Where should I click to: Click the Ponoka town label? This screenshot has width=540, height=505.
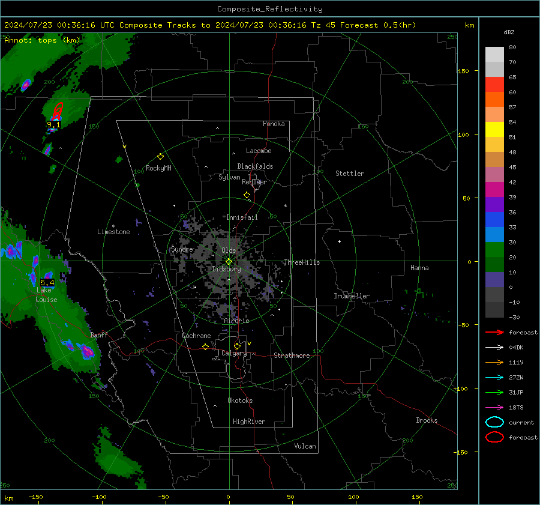tap(274, 124)
